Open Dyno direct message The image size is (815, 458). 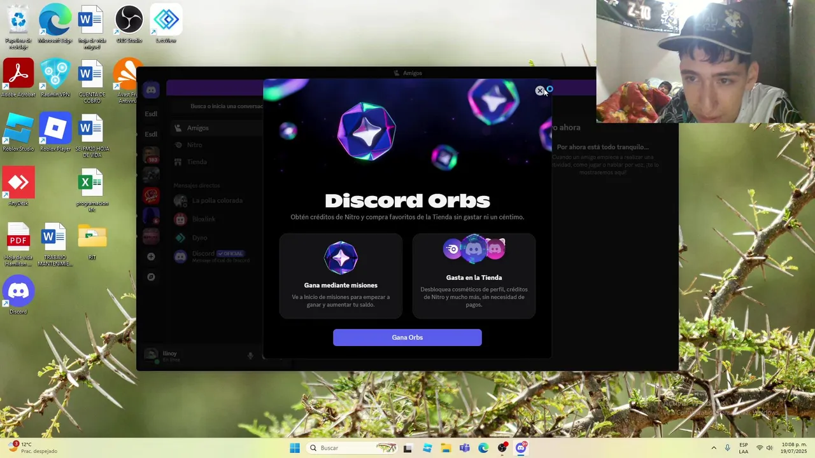(216, 237)
